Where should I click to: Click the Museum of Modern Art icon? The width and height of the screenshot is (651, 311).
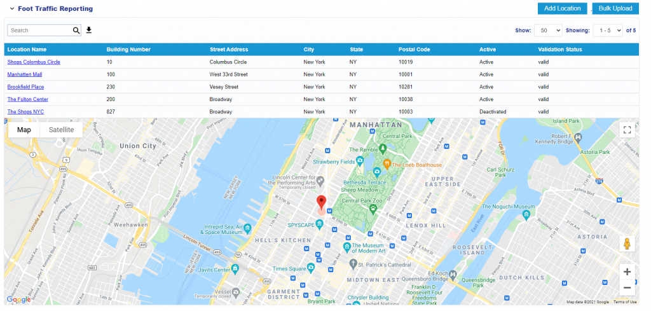point(347,247)
